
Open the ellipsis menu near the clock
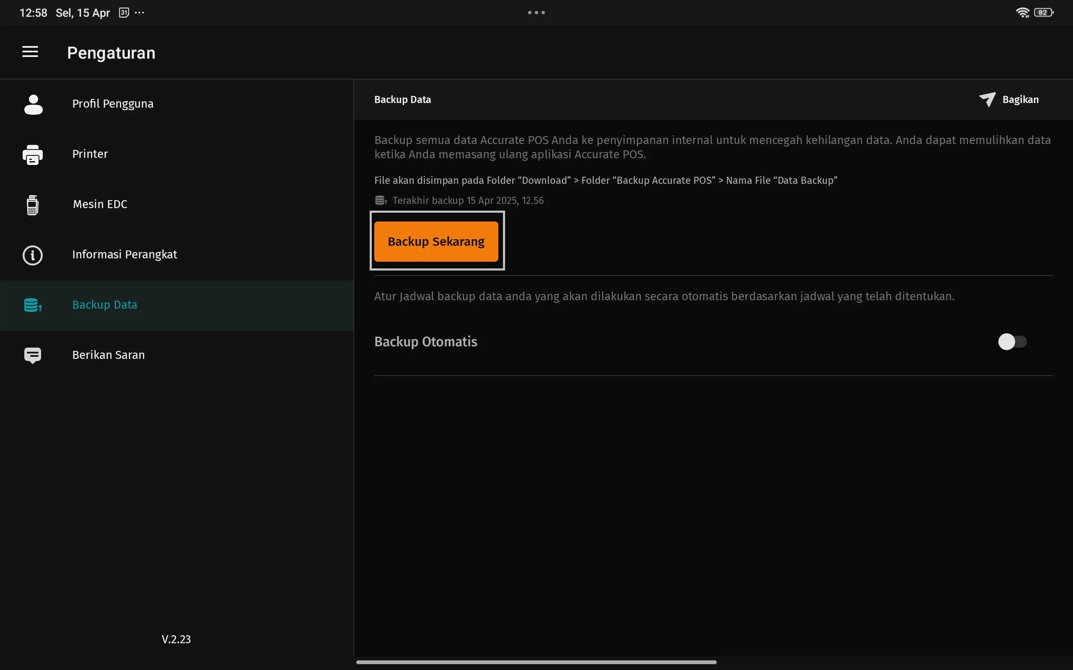(139, 13)
